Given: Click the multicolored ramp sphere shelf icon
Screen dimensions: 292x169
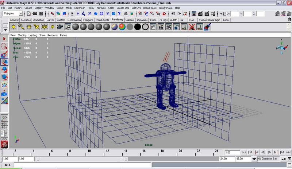Looking at the screenshot, I should (122, 27).
